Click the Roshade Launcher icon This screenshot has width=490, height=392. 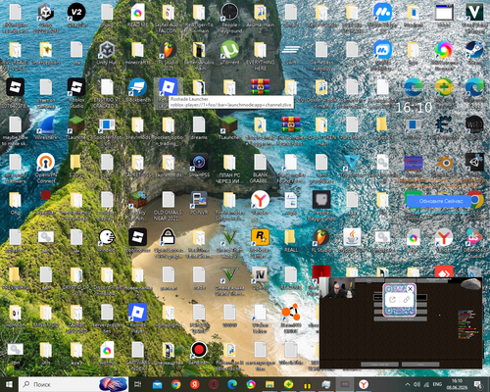click(169, 88)
